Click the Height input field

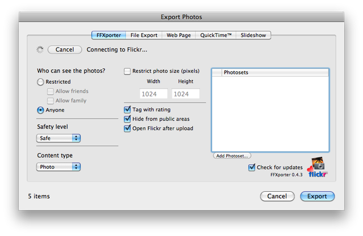tap(185, 94)
